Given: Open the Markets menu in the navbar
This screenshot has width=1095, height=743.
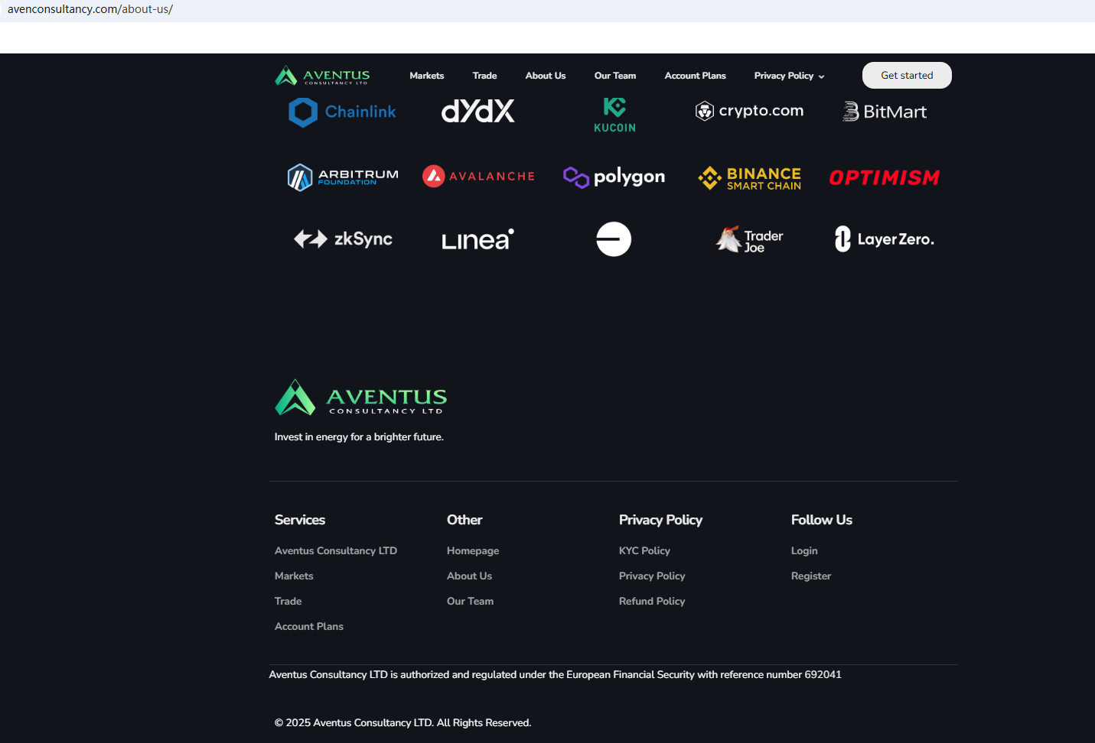Looking at the screenshot, I should tap(427, 76).
